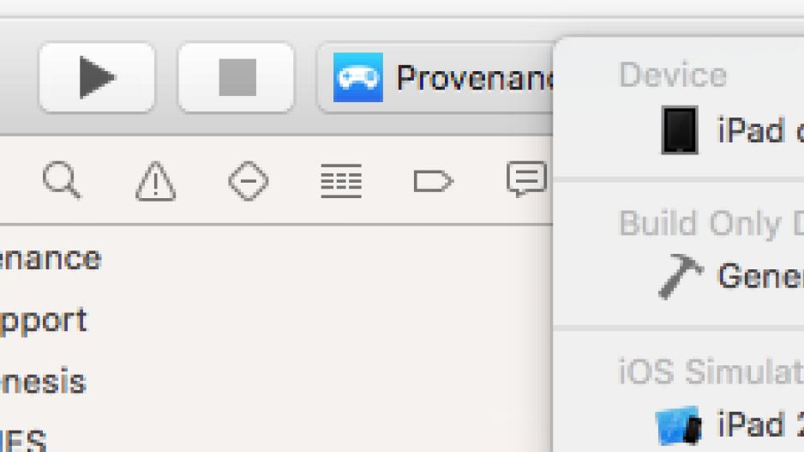Select the item ending in 'enance' in navigator
Viewport: 804px width, 452px height.
pyautogui.click(x=51, y=258)
